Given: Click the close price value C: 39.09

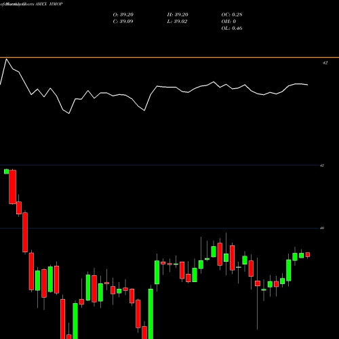Looking at the screenshot, I should click(x=123, y=22).
